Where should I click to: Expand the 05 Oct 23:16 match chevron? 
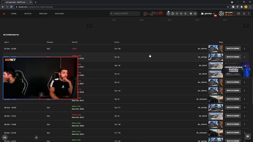coord(245,133)
